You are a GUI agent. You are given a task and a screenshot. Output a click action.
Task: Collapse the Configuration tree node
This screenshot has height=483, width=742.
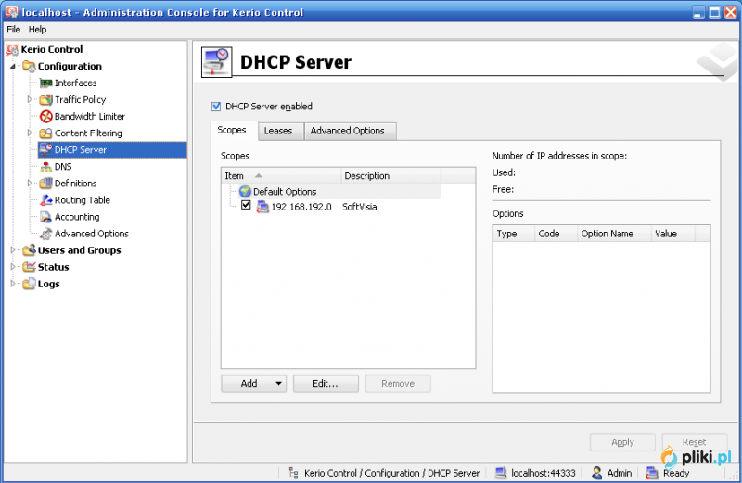click(13, 66)
